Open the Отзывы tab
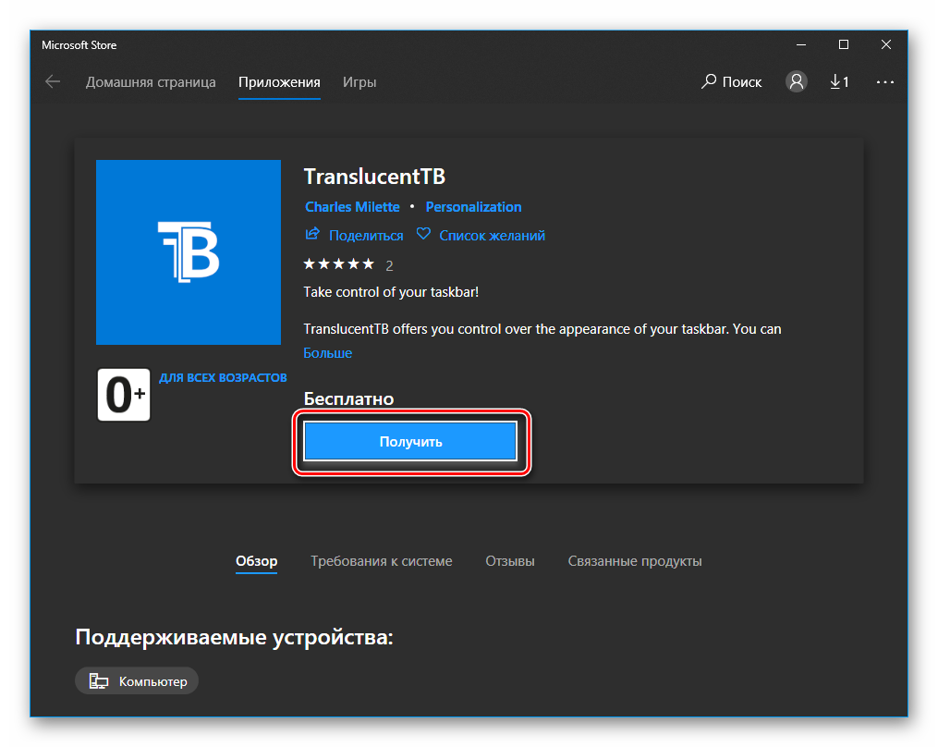938x747 pixels. coord(510,561)
